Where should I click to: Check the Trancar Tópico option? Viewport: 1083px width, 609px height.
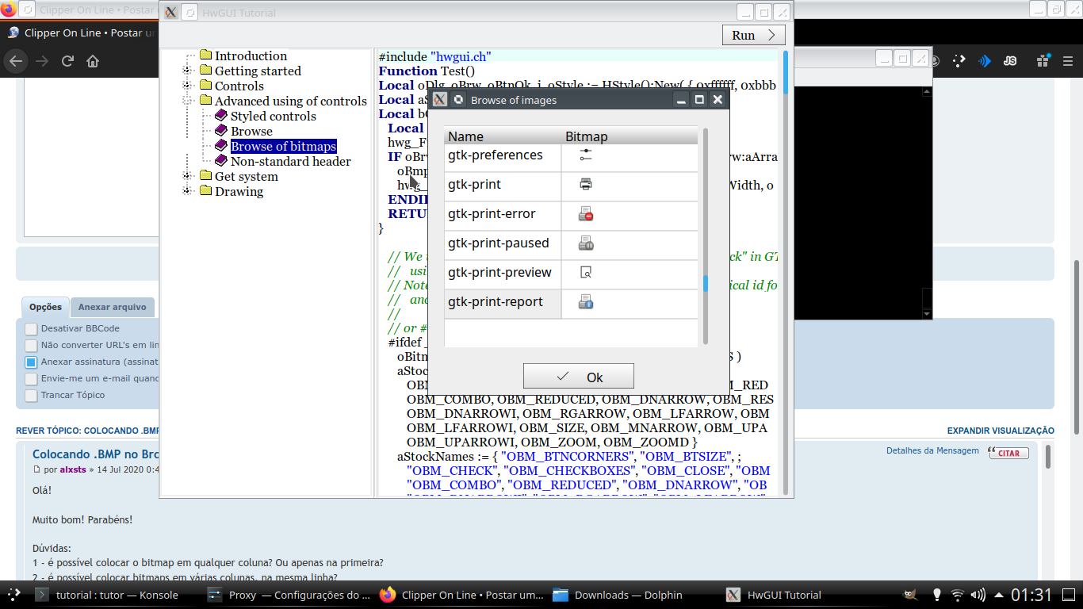tap(31, 396)
